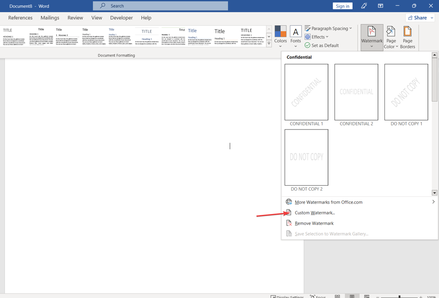Open the theme Fonts gallery
The height and width of the screenshot is (298, 439).
(x=295, y=36)
